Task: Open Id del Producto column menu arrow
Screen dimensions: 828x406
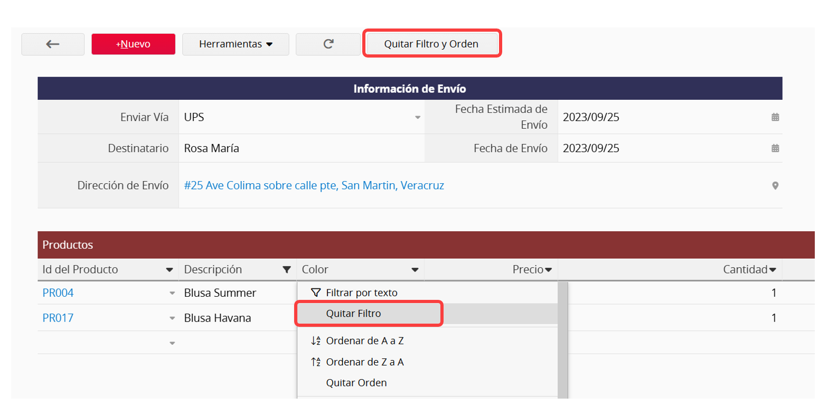Action: click(x=170, y=270)
